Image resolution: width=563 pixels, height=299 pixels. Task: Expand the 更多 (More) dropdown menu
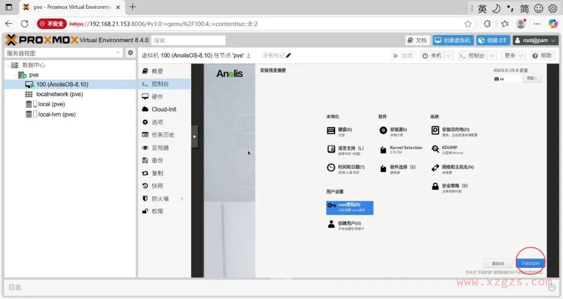513,56
